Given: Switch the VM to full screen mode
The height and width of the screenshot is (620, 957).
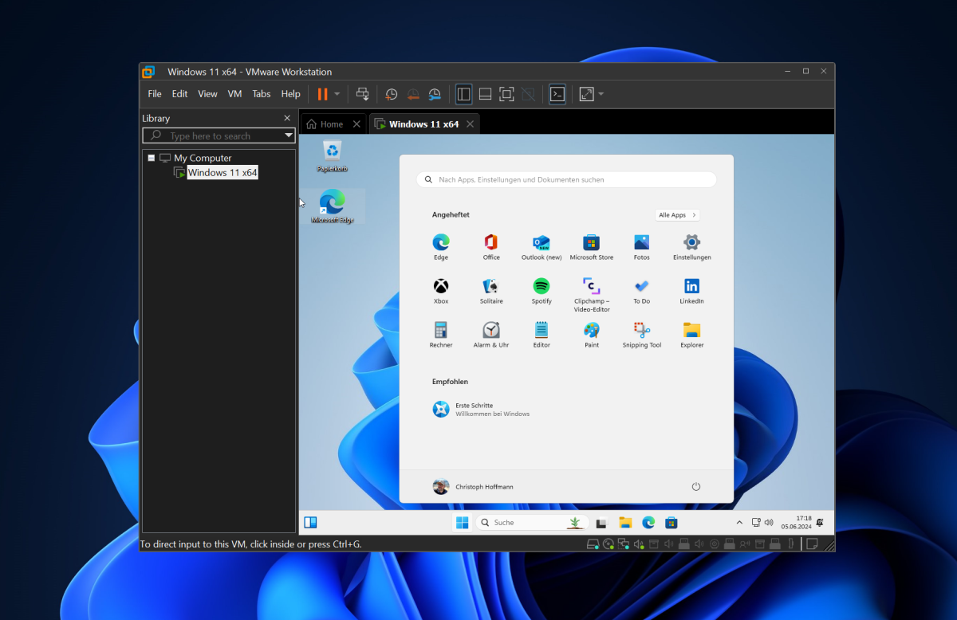Looking at the screenshot, I should point(506,93).
